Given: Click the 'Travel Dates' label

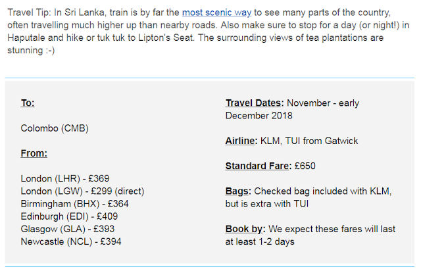Looking at the screenshot, I should [x=255, y=103].
